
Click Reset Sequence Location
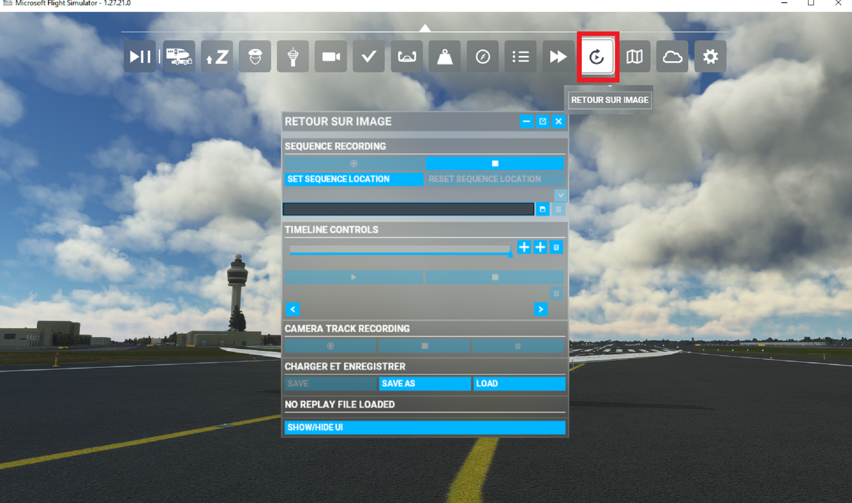click(495, 179)
